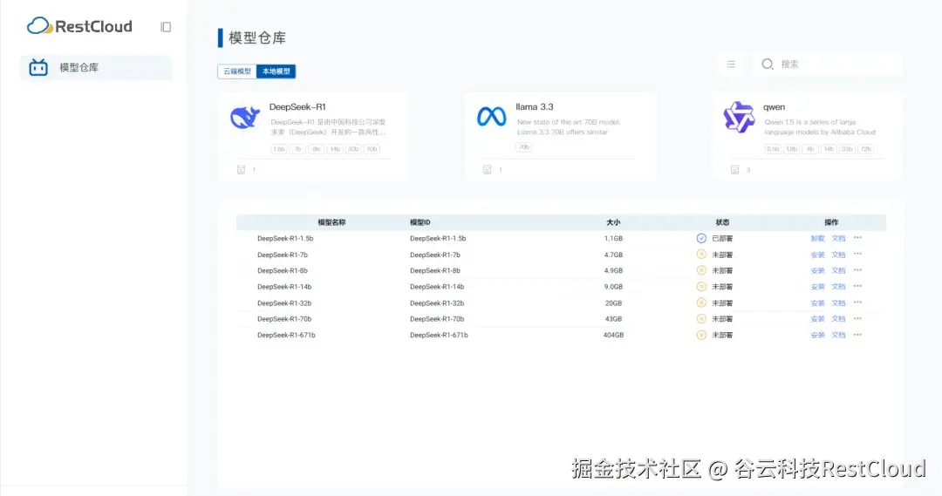
Task: Click the 404GB size cell
Action: (613, 335)
